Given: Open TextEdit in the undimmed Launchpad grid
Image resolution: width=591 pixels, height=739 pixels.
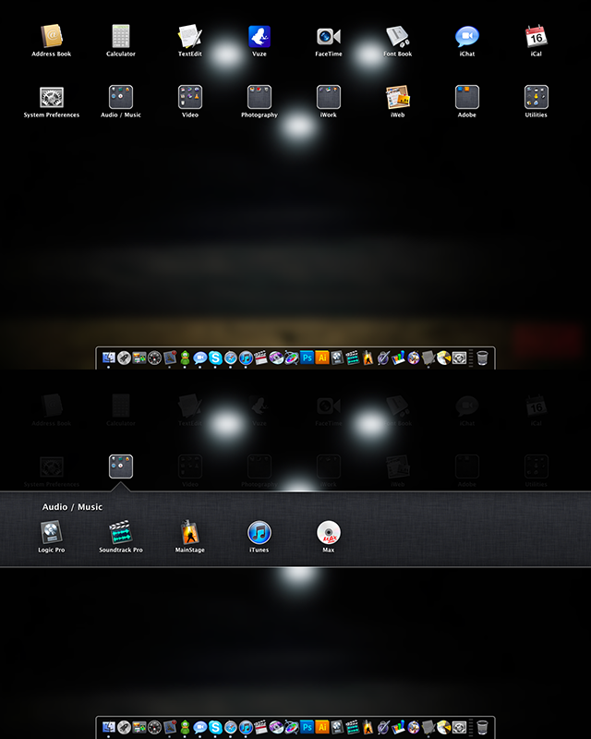Looking at the screenshot, I should pos(190,36).
